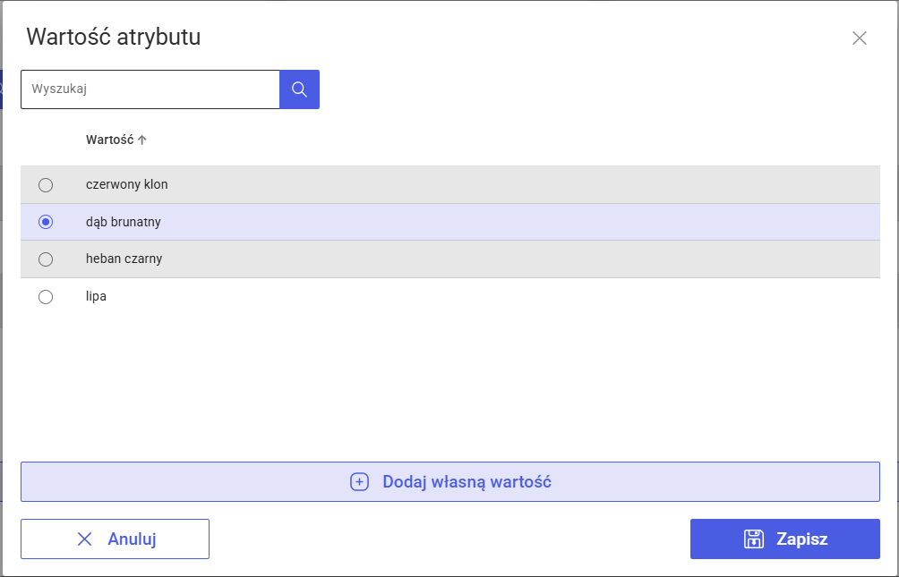Click the X icon on Anuluj button
This screenshot has height=577, width=899.
pyautogui.click(x=85, y=539)
